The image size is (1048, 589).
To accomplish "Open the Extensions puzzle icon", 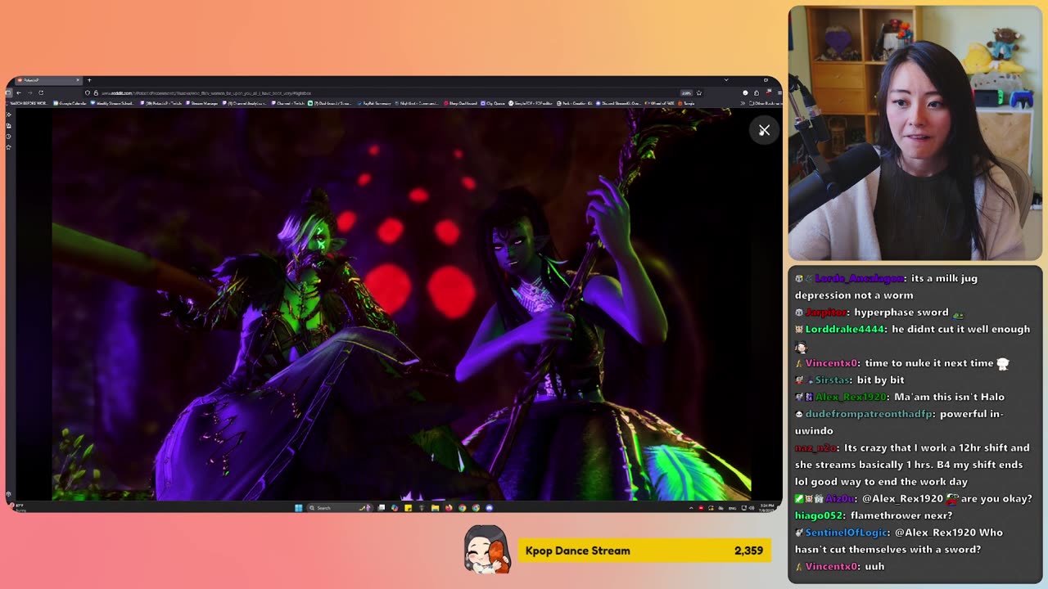I will 757,92.
